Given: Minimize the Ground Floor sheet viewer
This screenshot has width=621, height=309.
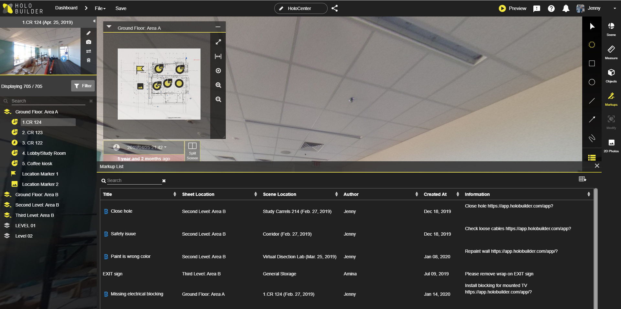Looking at the screenshot, I should click(218, 27).
